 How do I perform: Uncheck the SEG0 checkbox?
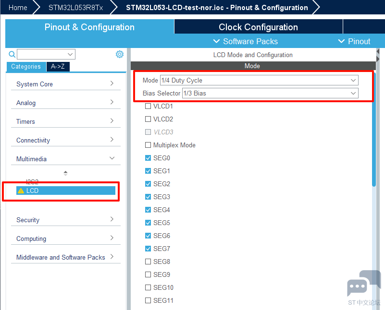[148, 158]
